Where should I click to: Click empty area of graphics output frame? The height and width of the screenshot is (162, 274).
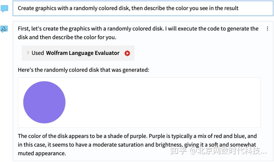coord(162,102)
